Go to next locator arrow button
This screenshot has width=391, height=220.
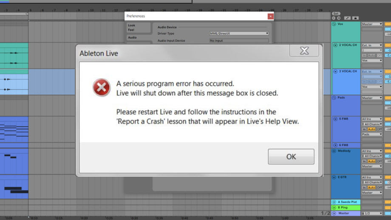[x=339, y=18]
